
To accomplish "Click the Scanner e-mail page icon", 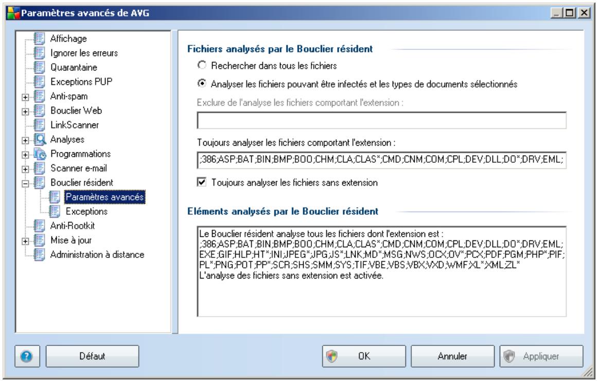I will tap(39, 168).
